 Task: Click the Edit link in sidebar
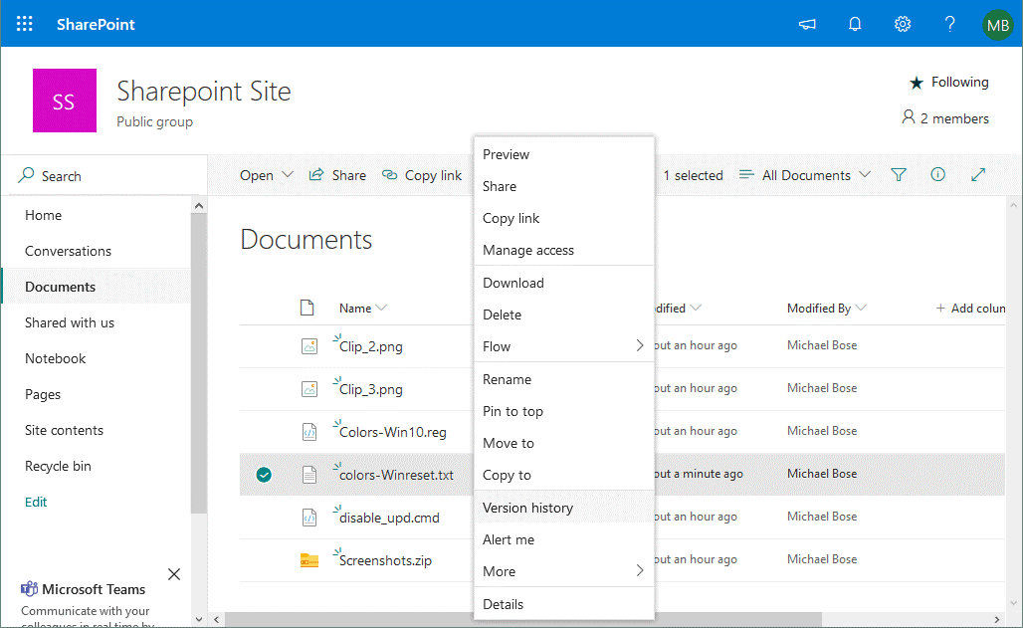(x=36, y=502)
